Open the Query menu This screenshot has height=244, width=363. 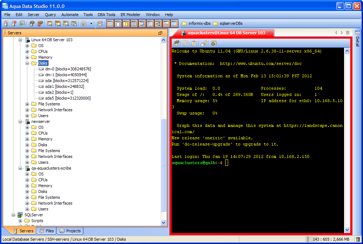coord(50,15)
